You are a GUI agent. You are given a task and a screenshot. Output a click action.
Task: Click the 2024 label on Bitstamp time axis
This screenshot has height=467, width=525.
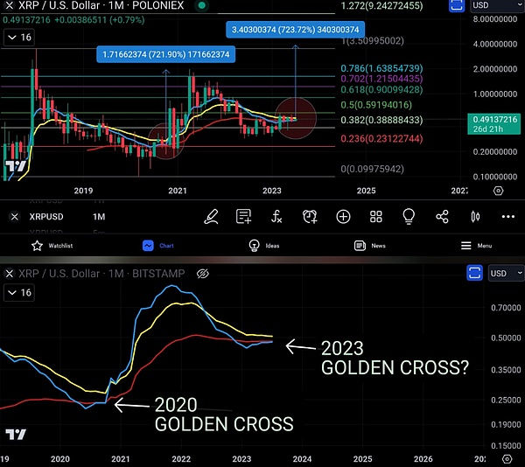(302, 459)
